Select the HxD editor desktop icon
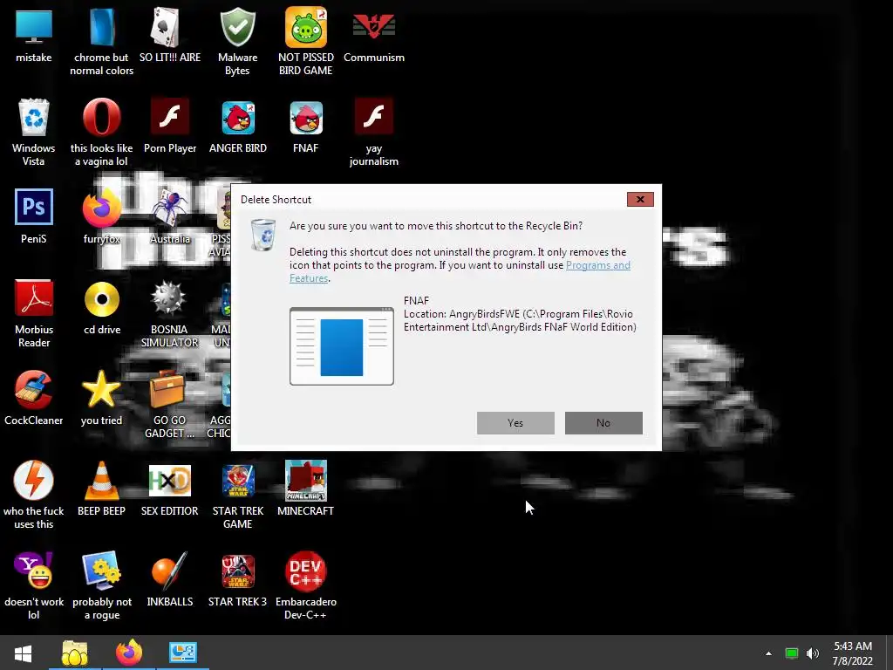The width and height of the screenshot is (893, 670). pos(170,481)
